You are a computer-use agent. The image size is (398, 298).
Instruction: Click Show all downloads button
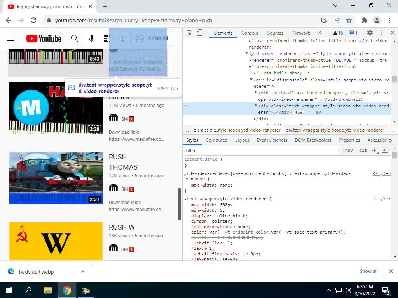pos(368,271)
